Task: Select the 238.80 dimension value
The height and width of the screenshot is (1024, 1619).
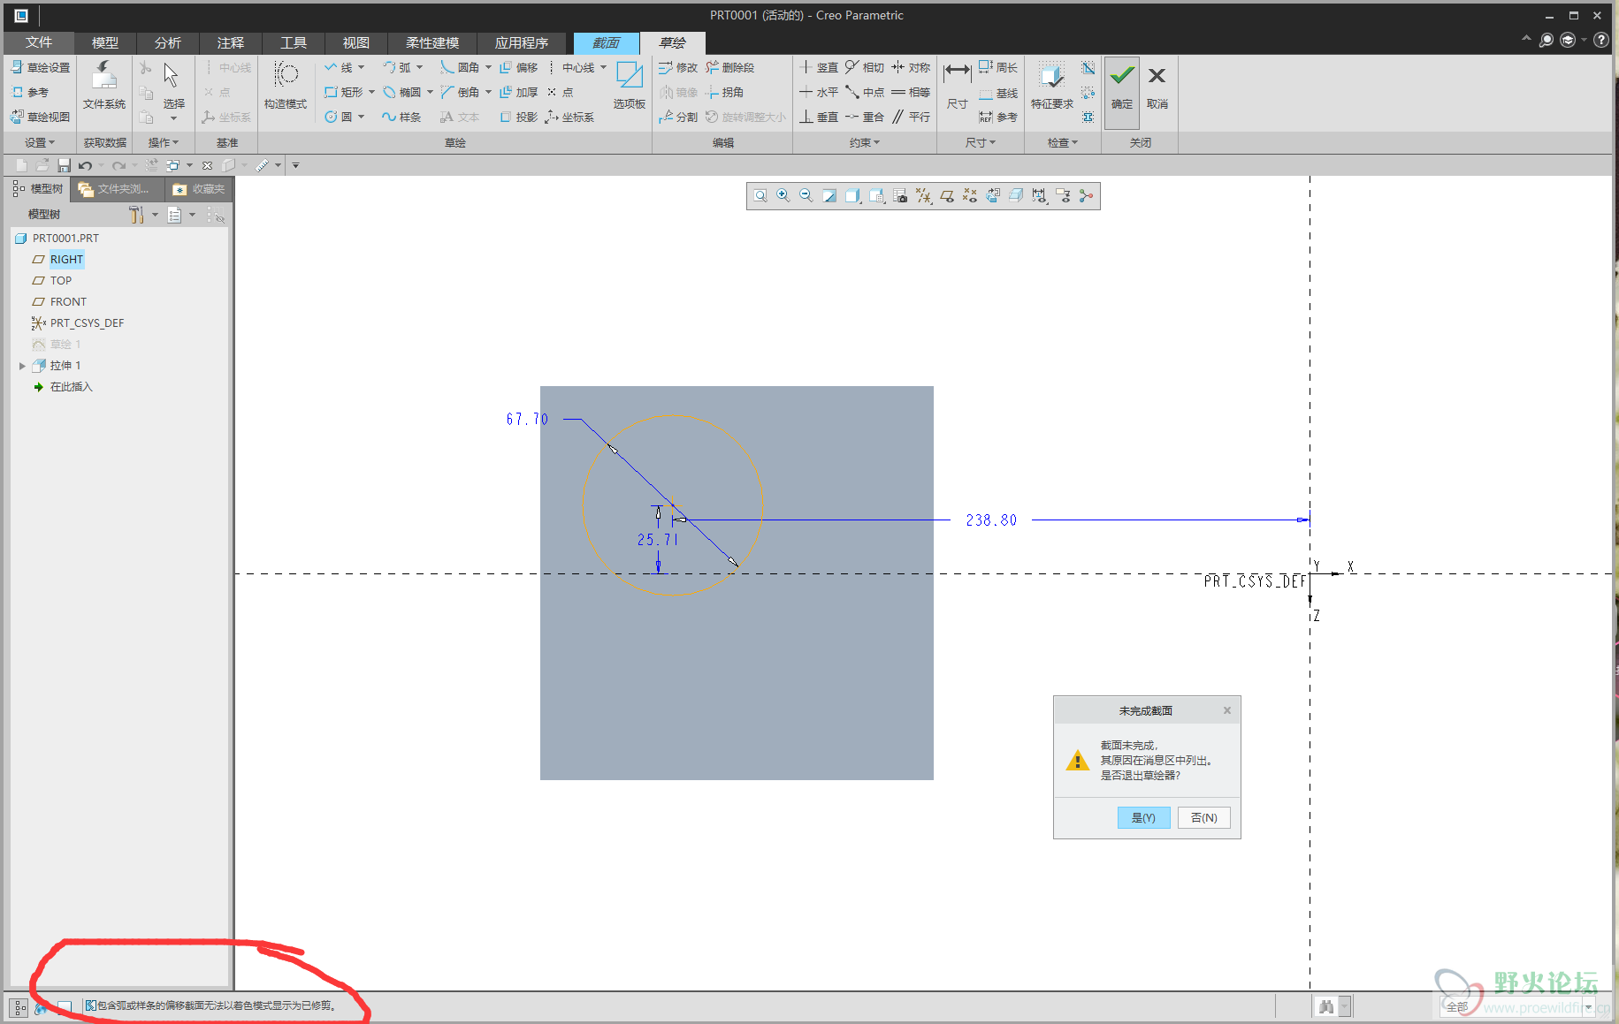Action: 991,520
